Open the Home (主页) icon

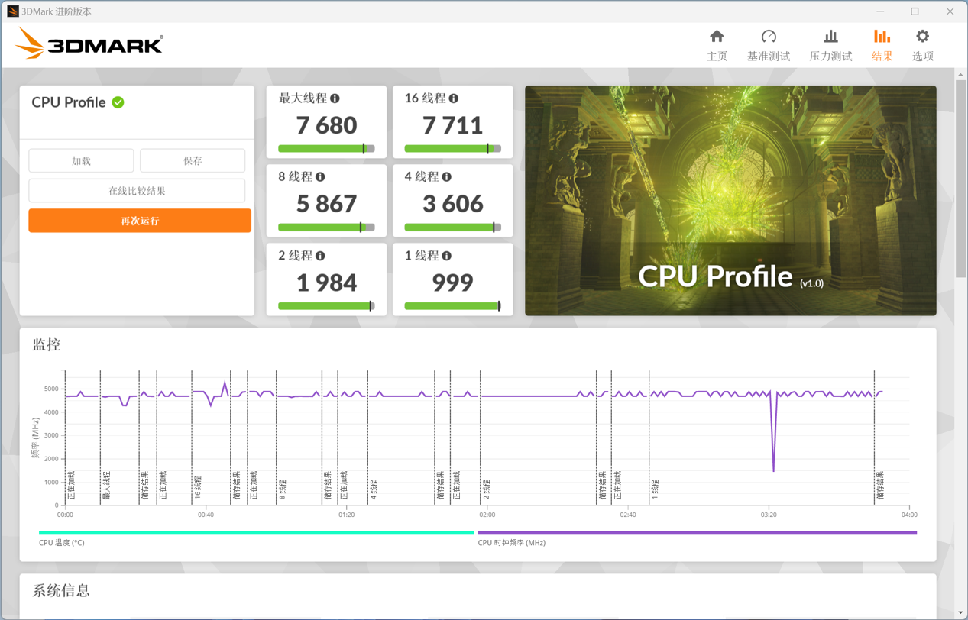[717, 37]
